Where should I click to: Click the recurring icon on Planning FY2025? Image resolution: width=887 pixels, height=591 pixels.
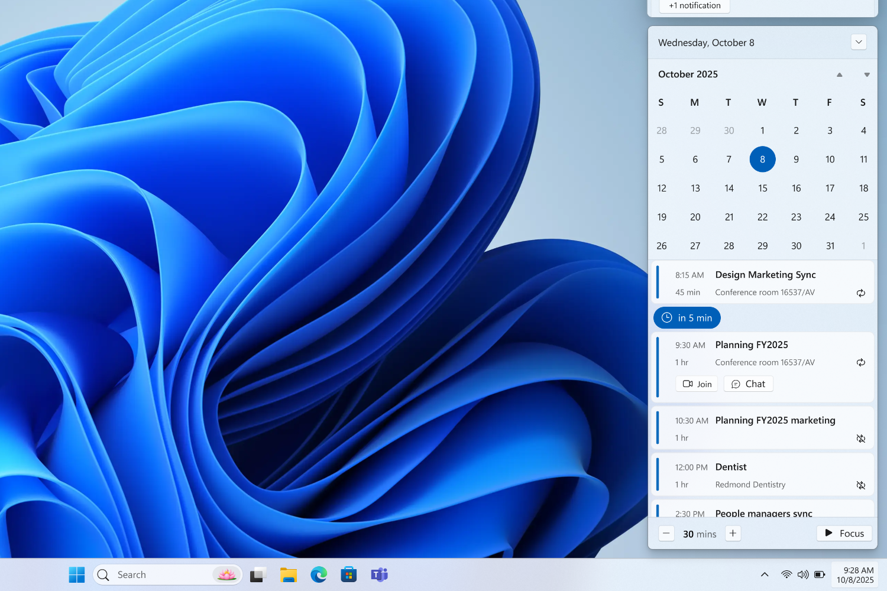pos(861,362)
